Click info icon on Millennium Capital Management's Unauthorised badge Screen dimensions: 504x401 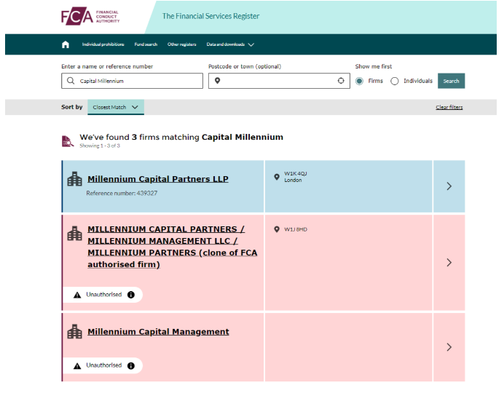click(131, 365)
